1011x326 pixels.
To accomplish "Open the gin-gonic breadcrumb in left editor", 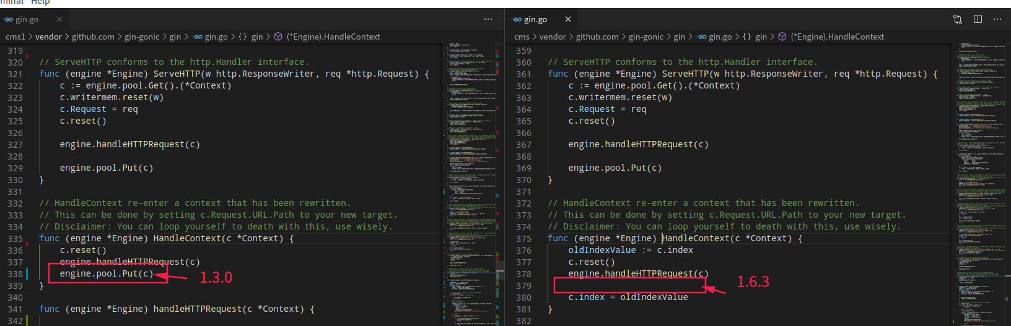I will [x=142, y=36].
